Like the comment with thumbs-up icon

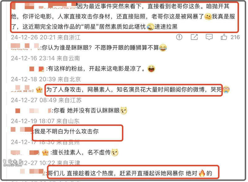point(224,37)
